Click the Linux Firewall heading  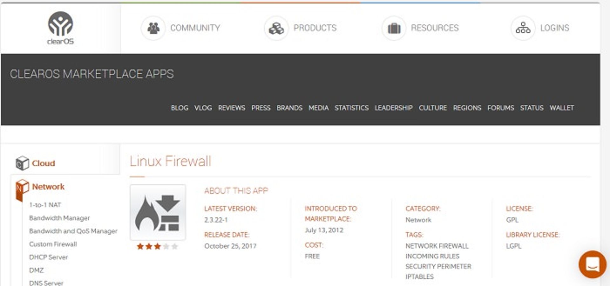point(170,161)
